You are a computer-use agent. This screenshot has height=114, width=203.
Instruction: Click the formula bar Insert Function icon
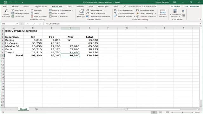click(40, 24)
